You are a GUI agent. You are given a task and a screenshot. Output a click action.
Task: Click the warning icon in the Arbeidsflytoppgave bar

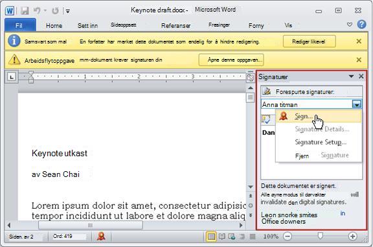(14, 60)
